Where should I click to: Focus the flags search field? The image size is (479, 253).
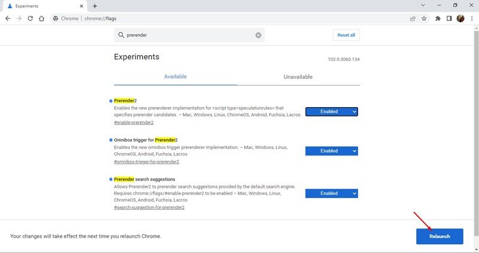[189, 35]
